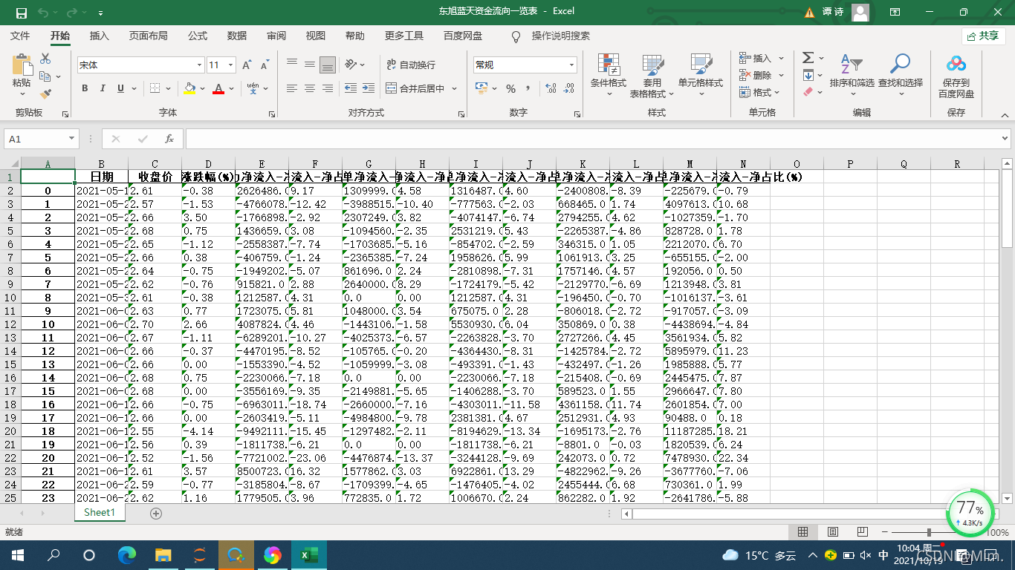
Task: Select the Format Painter brush icon
Action: pyautogui.click(x=46, y=94)
